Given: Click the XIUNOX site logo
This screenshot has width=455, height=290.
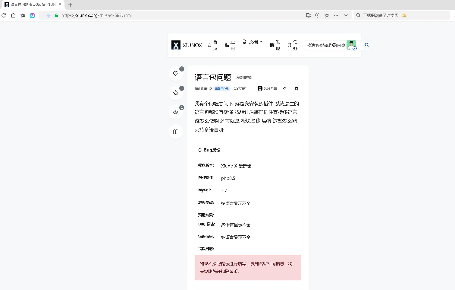Looking at the screenshot, I should tap(187, 45).
